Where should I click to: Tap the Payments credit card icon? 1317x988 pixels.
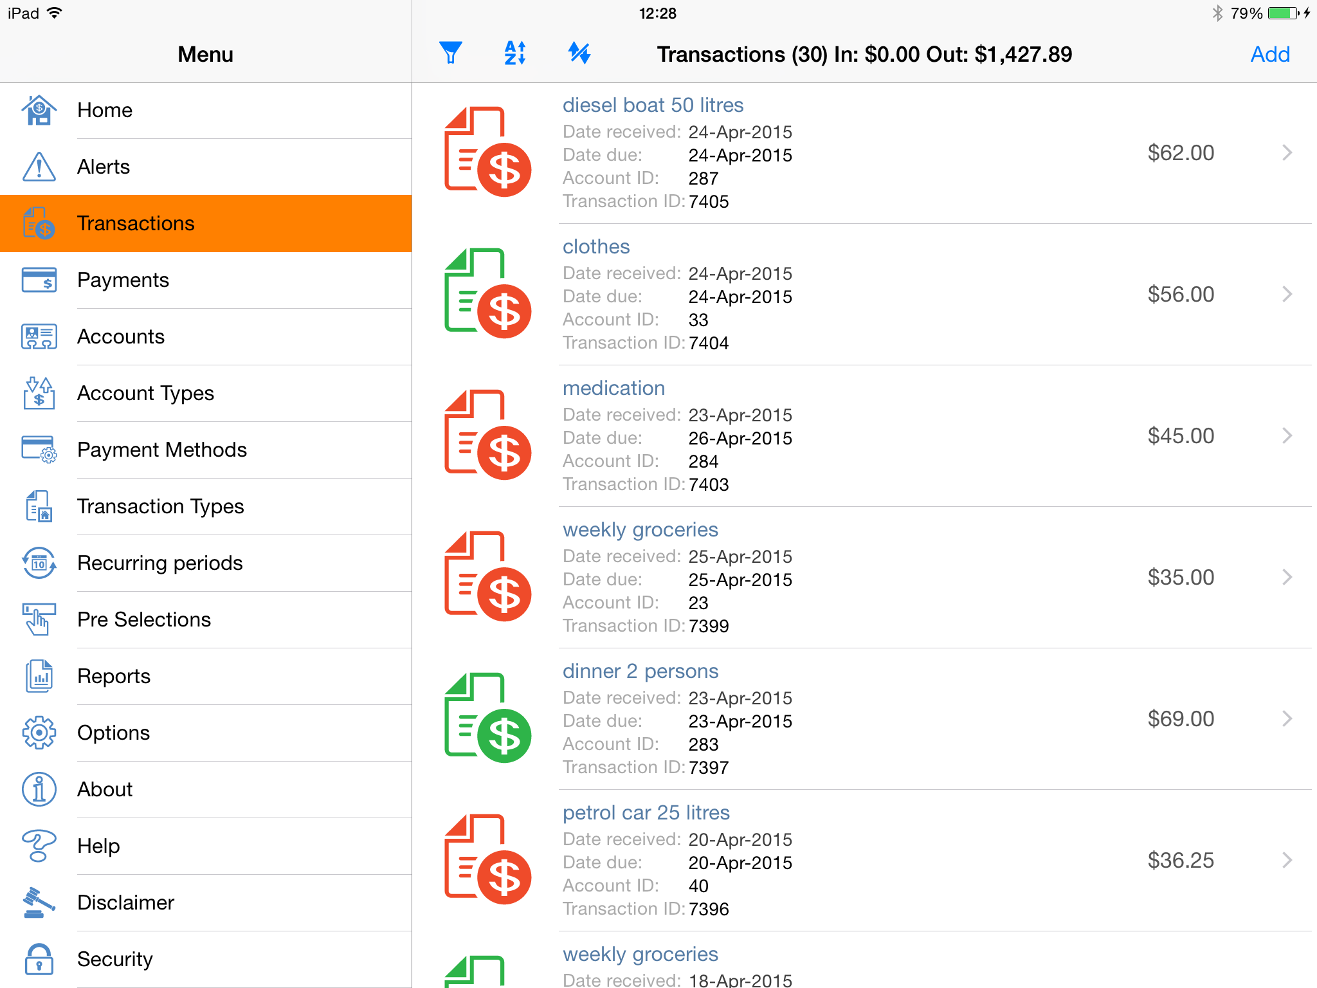tap(39, 280)
